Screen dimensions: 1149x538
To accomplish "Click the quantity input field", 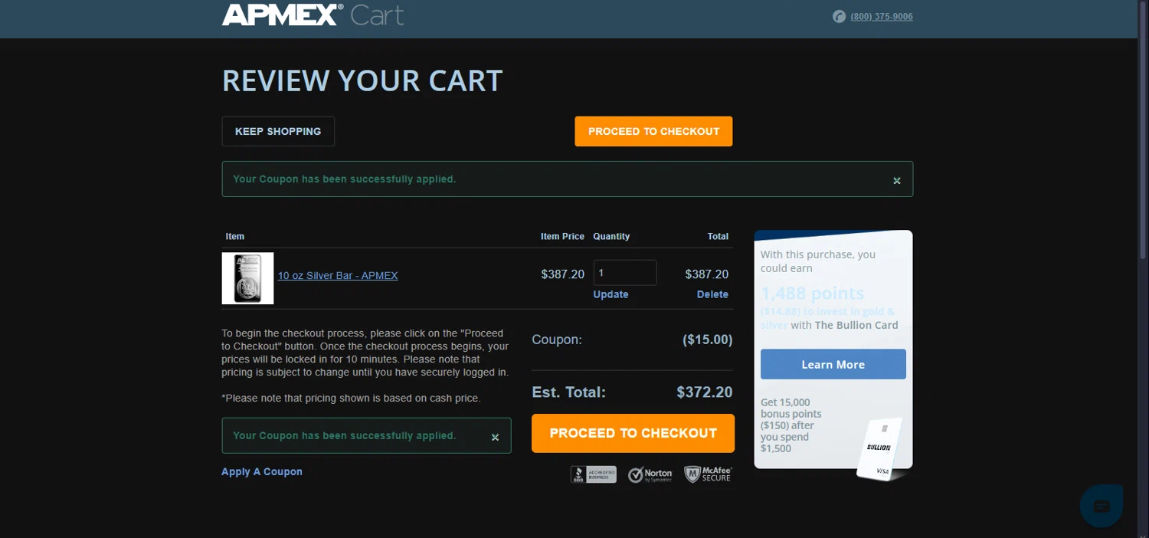I will 624,273.
